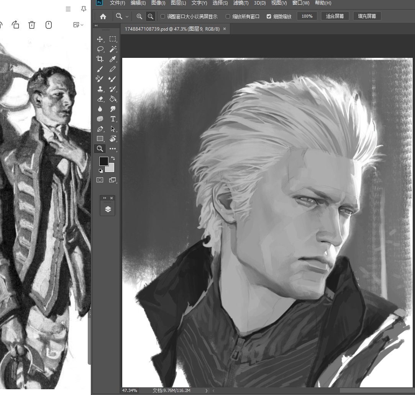Select the Move tool
The image size is (415, 395).
click(x=100, y=39)
